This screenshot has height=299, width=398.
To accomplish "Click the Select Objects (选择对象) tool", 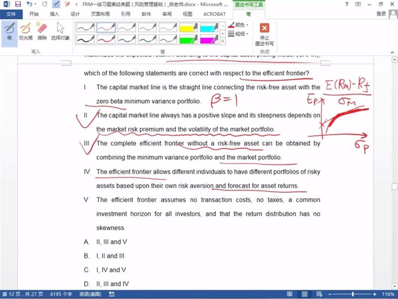I will (x=60, y=30).
